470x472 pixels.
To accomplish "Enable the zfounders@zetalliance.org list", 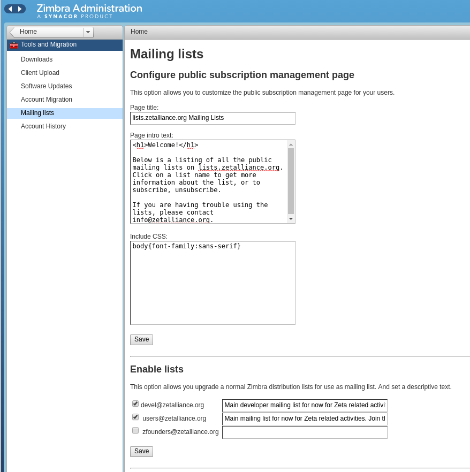I will (x=135, y=431).
